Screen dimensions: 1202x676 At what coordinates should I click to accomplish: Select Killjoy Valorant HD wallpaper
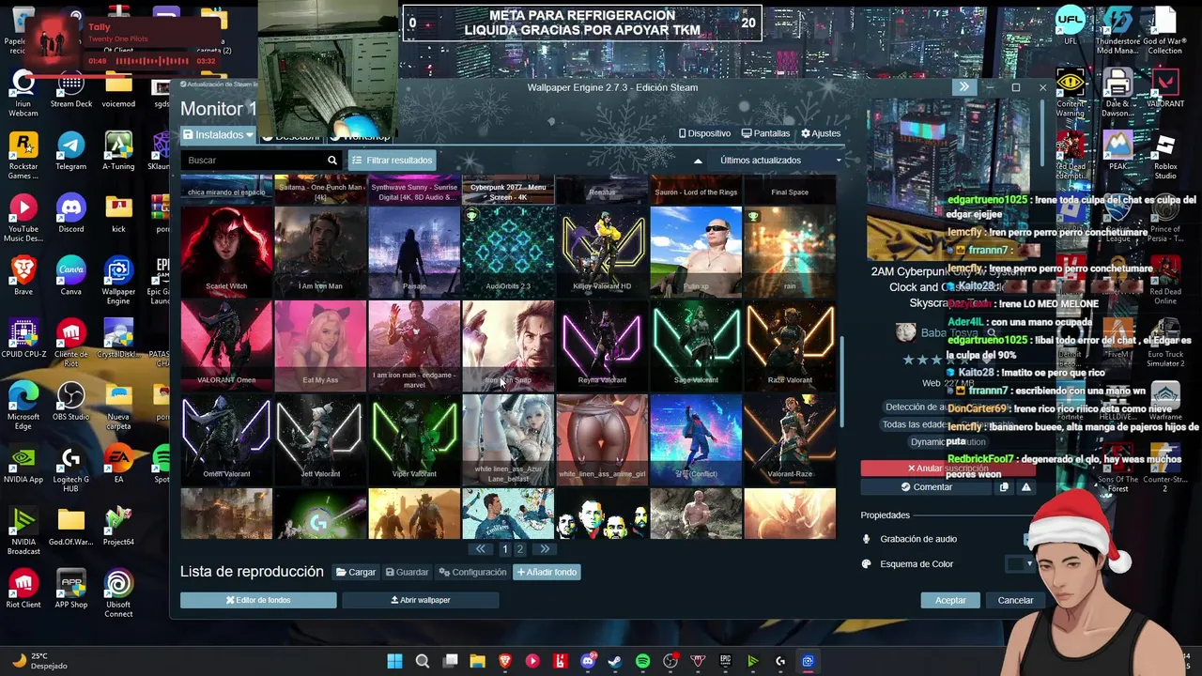[602, 251]
